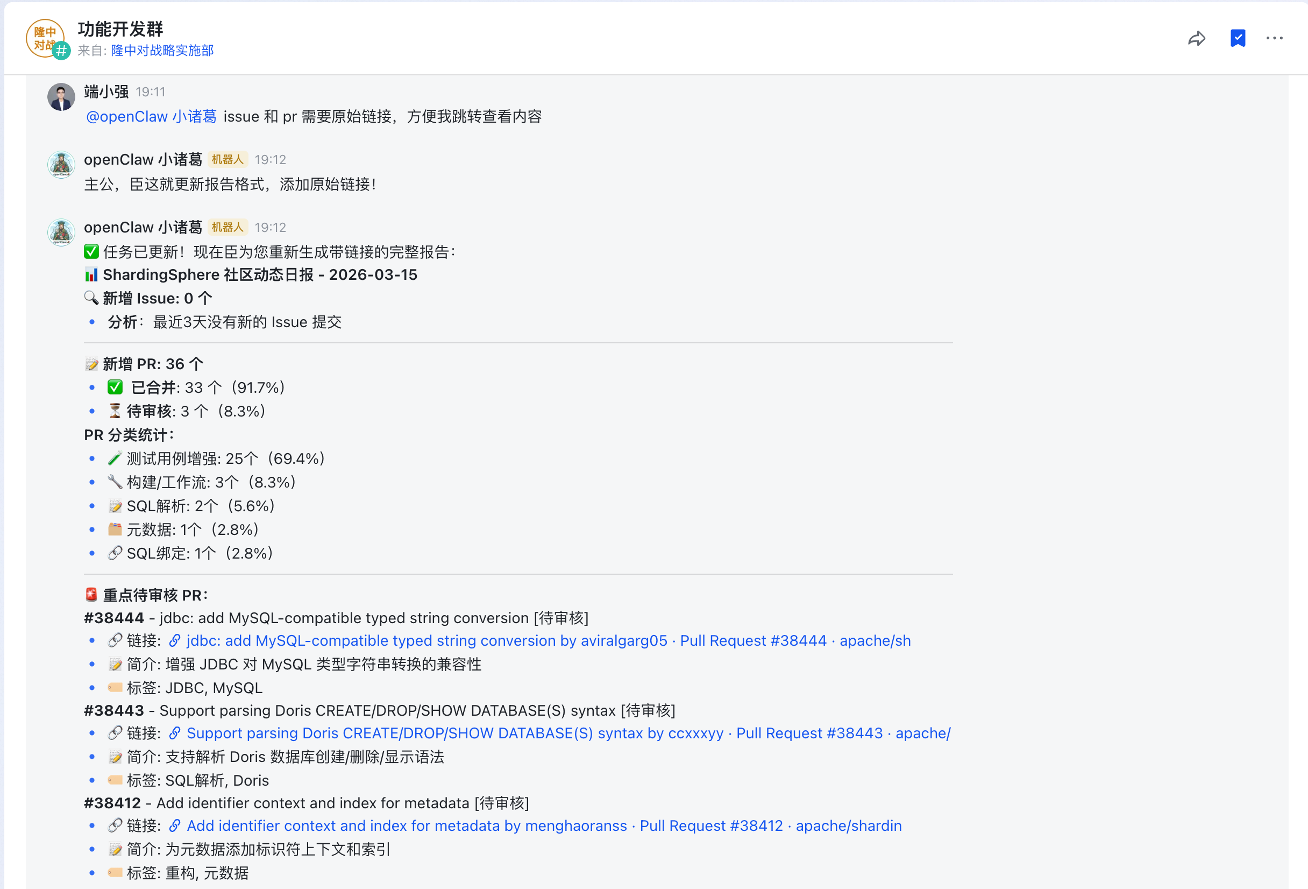
Task: Click the second openClaw bot avatar
Action: tap(61, 232)
